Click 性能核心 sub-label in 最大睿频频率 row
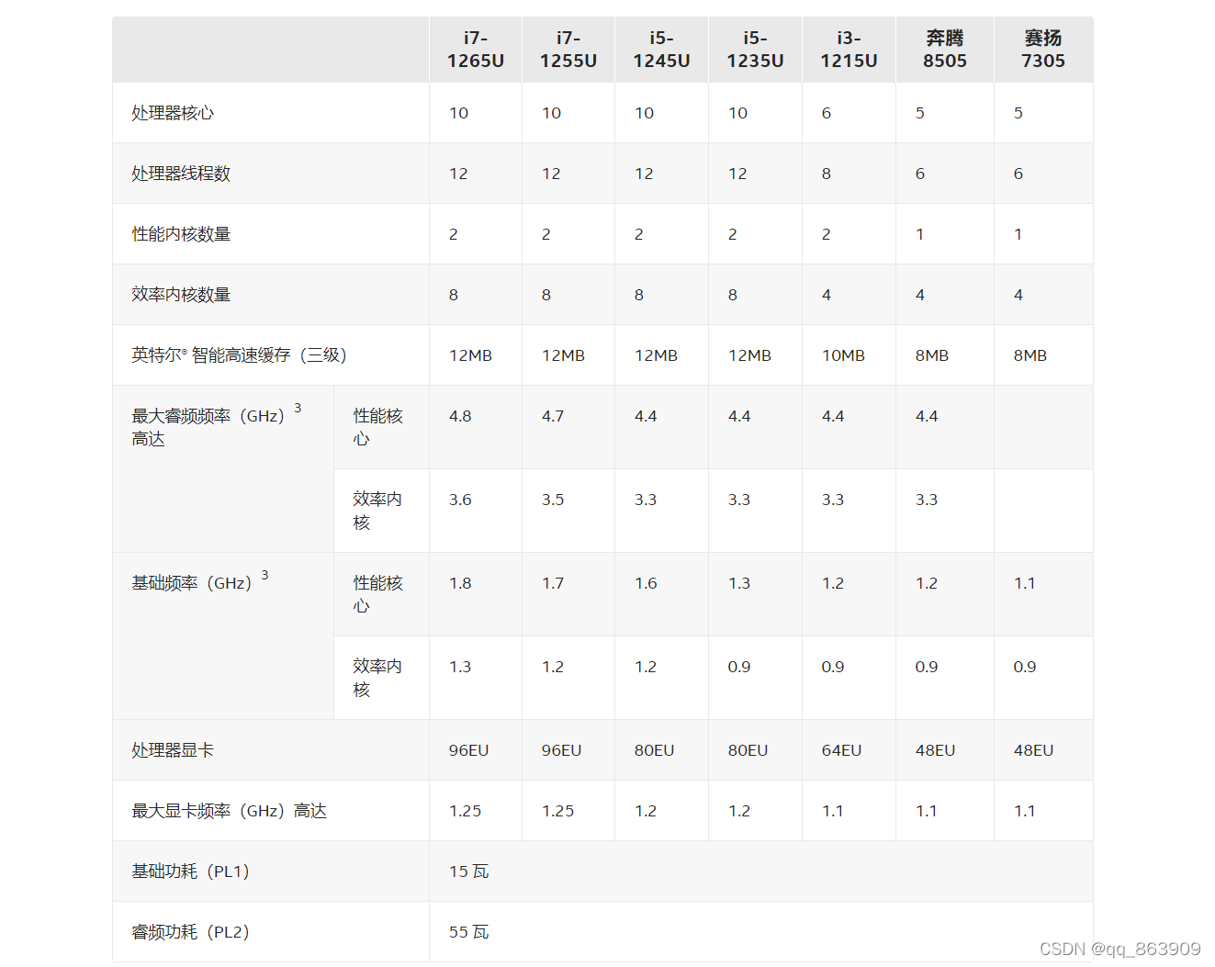 [x=377, y=427]
